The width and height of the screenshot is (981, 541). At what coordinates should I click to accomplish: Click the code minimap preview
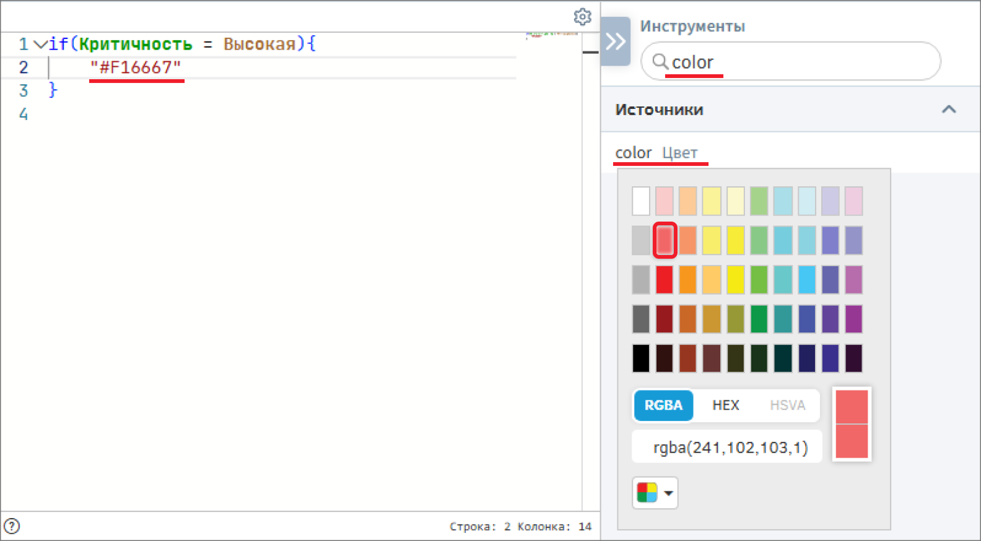(x=552, y=35)
